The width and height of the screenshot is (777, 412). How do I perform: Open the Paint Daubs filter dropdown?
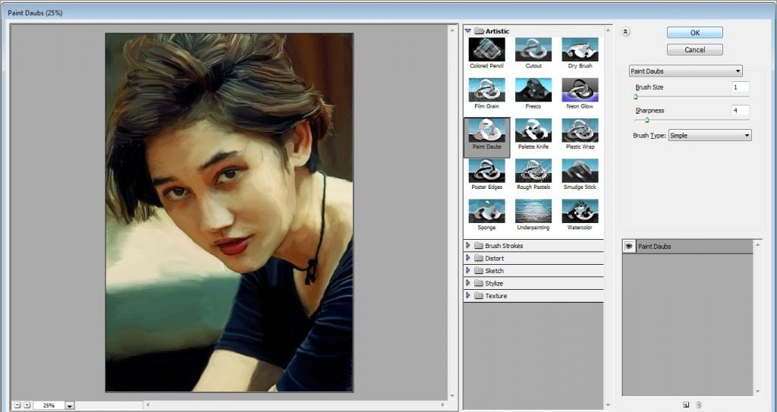click(x=686, y=71)
